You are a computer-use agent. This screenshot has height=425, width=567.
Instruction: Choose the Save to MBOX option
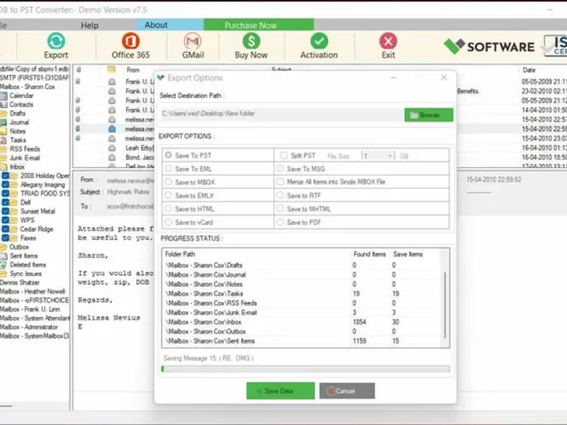tap(168, 182)
